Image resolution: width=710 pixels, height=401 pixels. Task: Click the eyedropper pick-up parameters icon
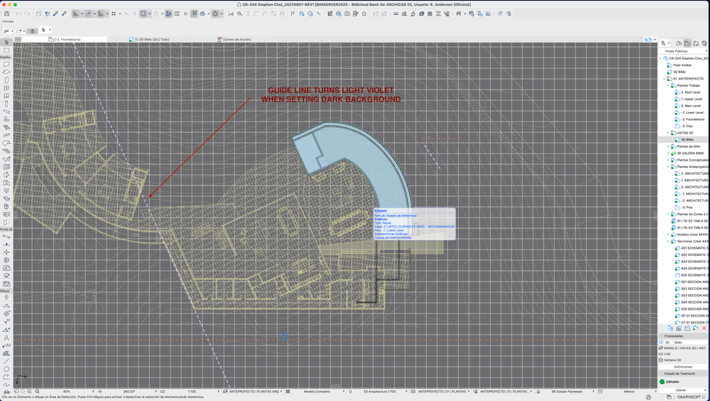coord(55,14)
